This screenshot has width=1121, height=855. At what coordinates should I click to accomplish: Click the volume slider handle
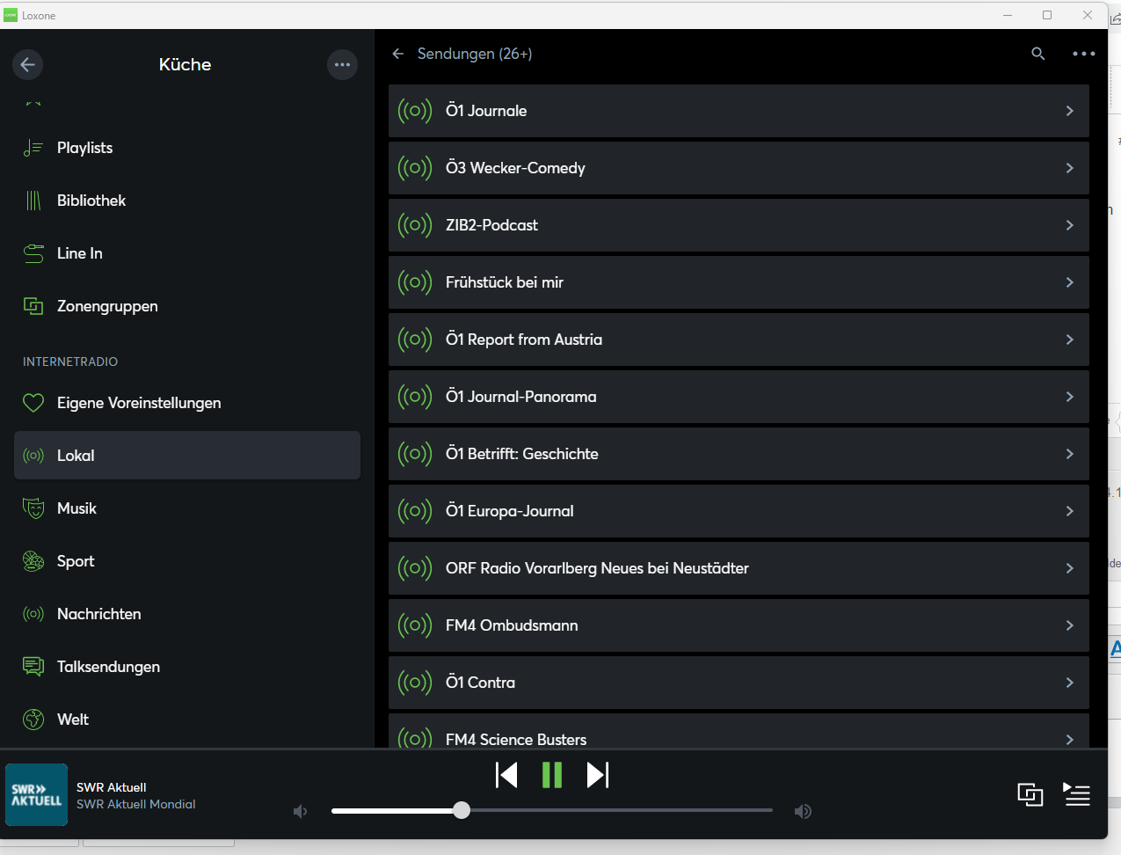[x=462, y=811]
